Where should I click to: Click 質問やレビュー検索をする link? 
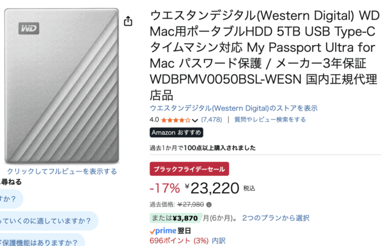[x=270, y=120]
